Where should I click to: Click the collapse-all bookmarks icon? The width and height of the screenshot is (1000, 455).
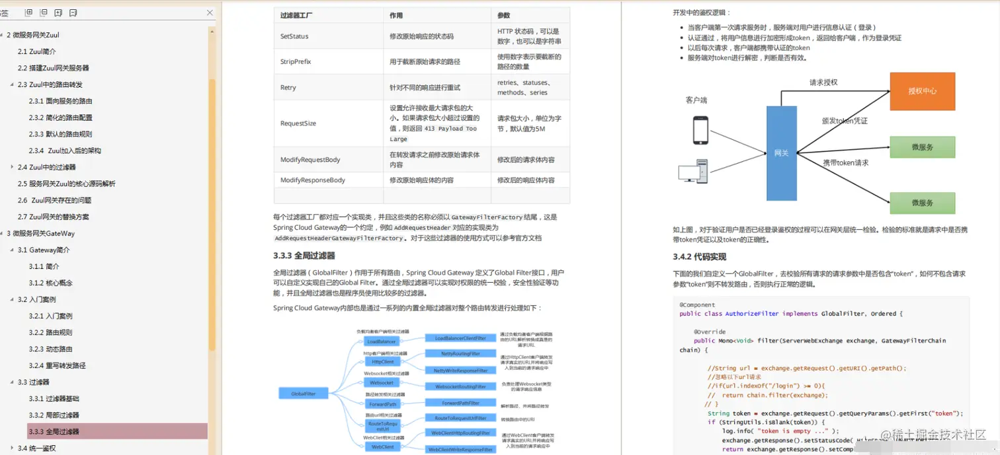(44, 13)
